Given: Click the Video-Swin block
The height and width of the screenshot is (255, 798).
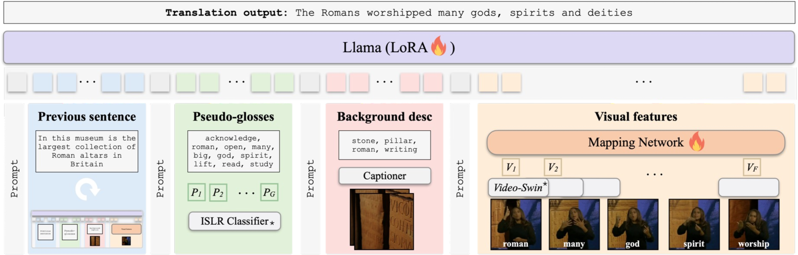Looking at the screenshot, I should pos(519,187).
